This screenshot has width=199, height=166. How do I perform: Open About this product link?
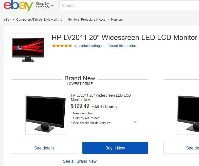coord(123,46)
